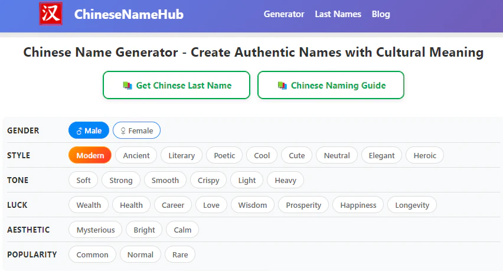Click the STYLE row label

point(19,155)
